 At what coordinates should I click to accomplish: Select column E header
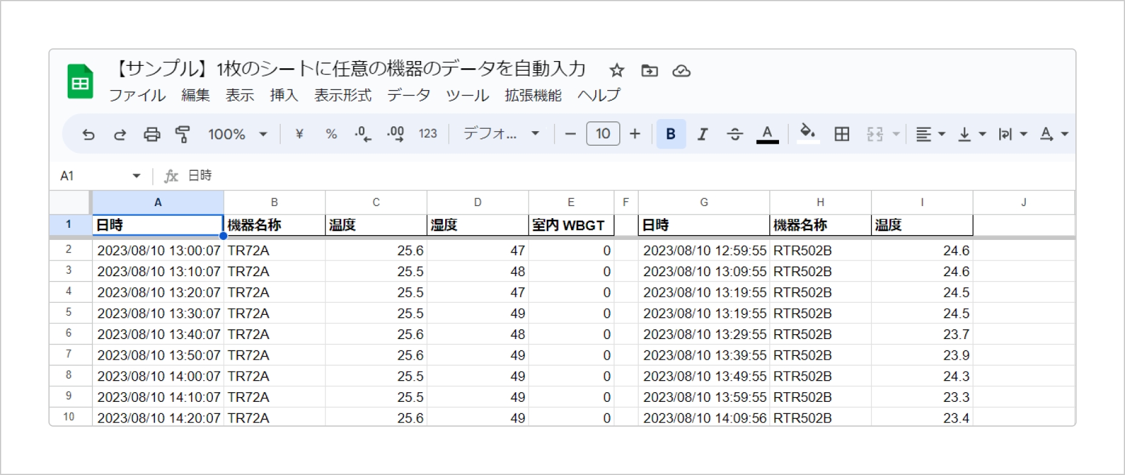[x=571, y=202]
